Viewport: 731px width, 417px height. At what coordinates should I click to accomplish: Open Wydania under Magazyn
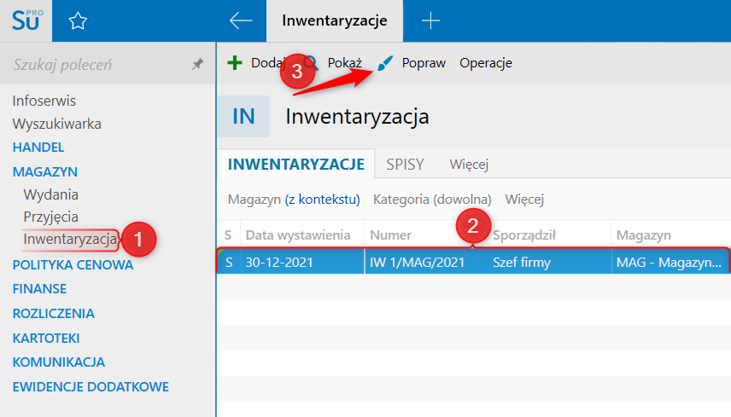click(51, 194)
